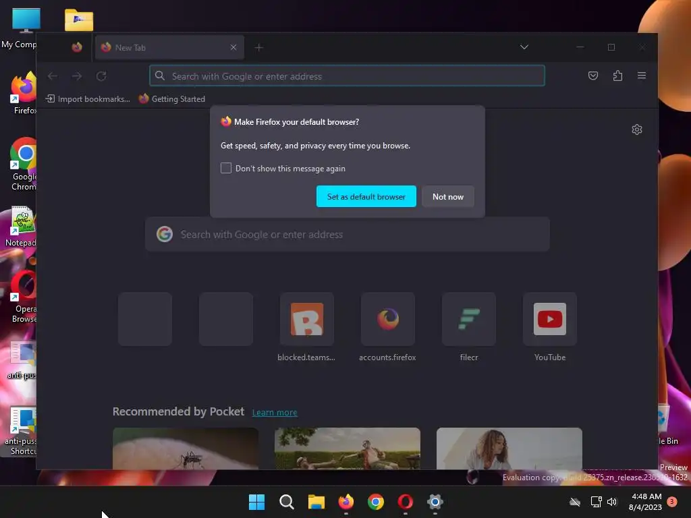Image resolution: width=691 pixels, height=518 pixels.
Task: Open the Firefox hamburger menu
Action: [x=642, y=76]
